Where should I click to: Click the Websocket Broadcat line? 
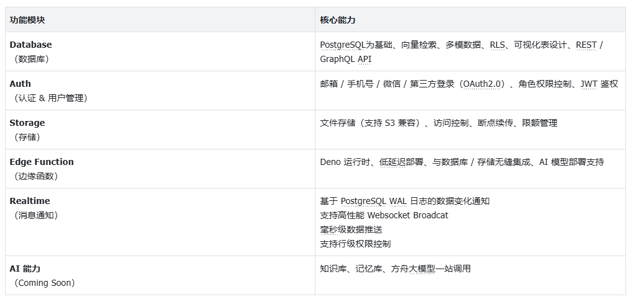pos(384,215)
